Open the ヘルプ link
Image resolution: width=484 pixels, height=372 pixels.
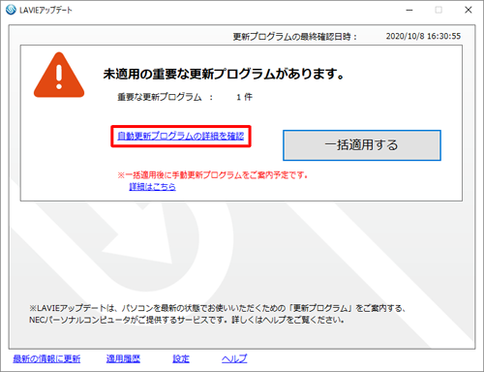(x=234, y=358)
